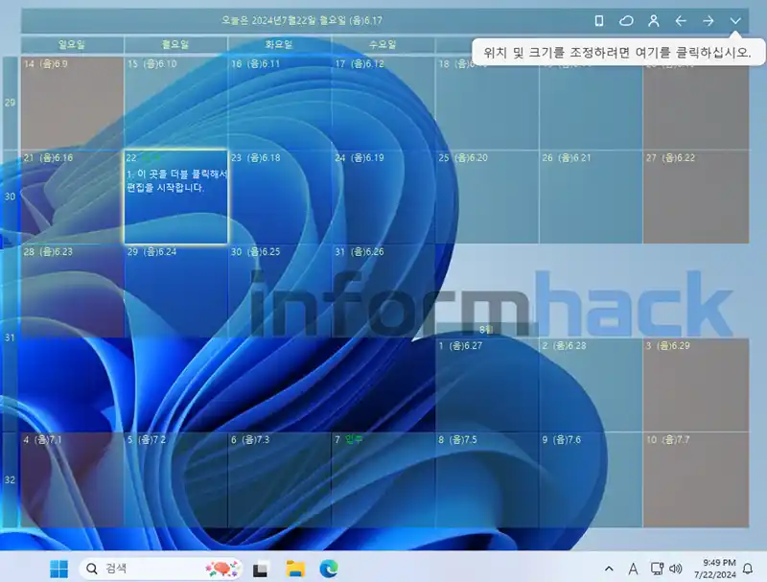Select the 8월 month label row
Image resolution: width=767 pixels, height=582 pixels.
click(x=484, y=327)
